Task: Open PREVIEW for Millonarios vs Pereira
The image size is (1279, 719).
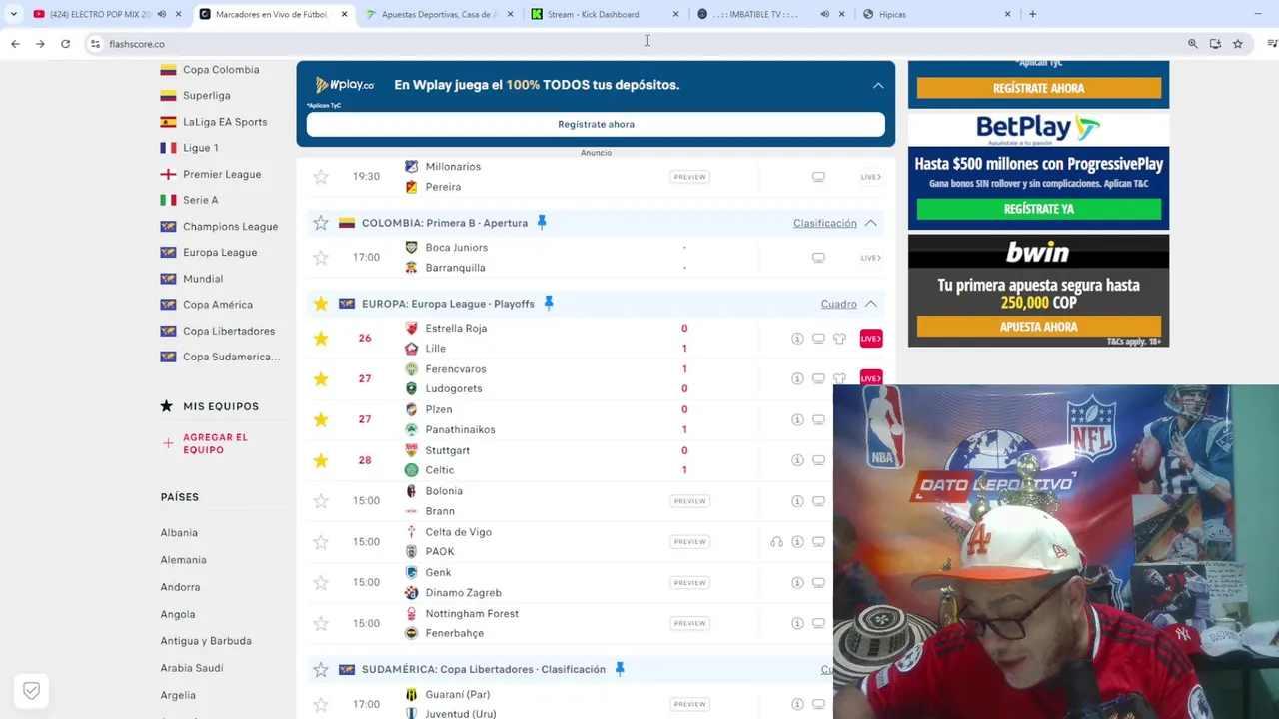Action: (689, 177)
